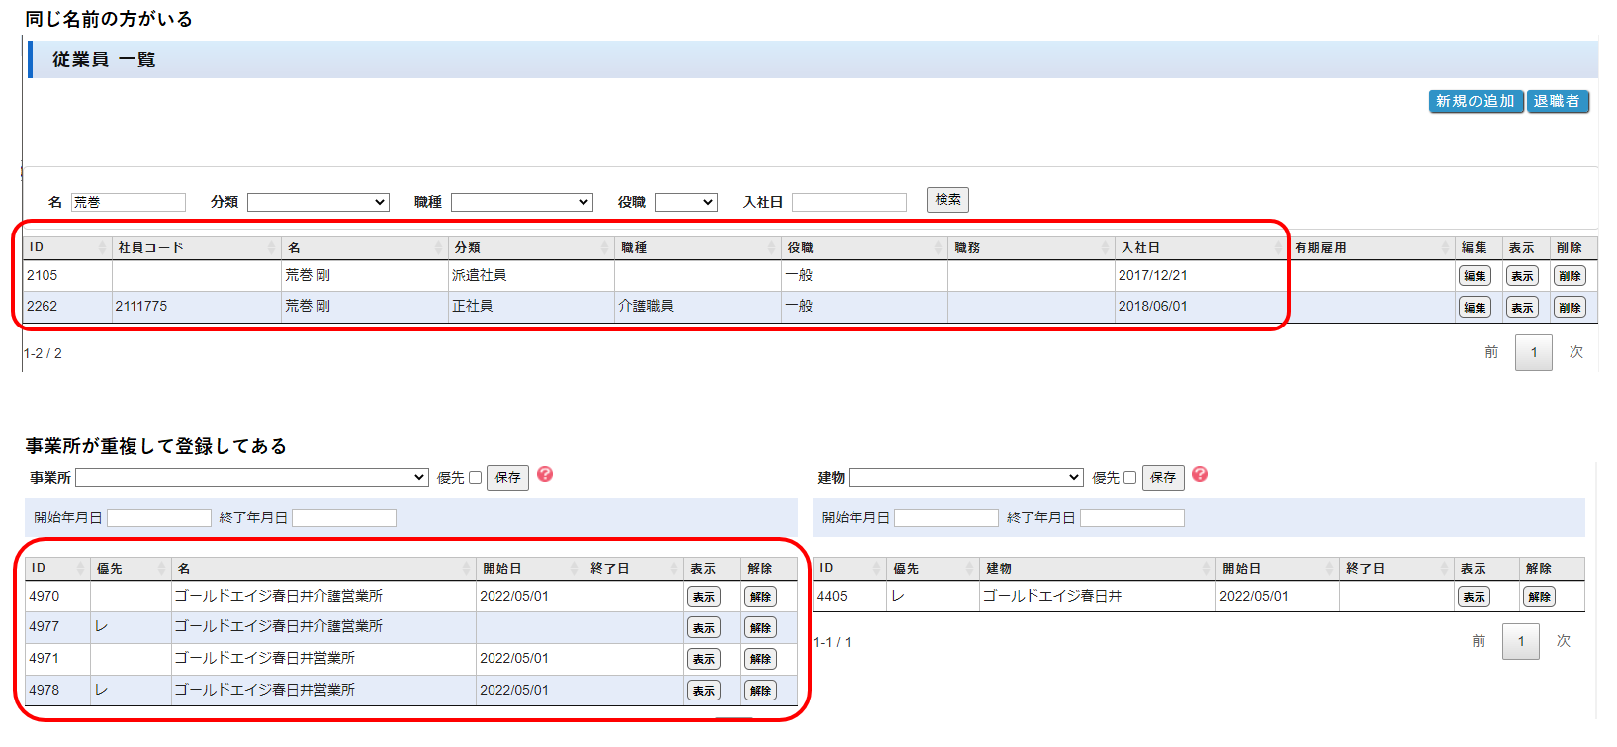Click the sort arrows on the 入社日 column
Image resolution: width=1617 pixels, height=747 pixels.
(x=1277, y=248)
